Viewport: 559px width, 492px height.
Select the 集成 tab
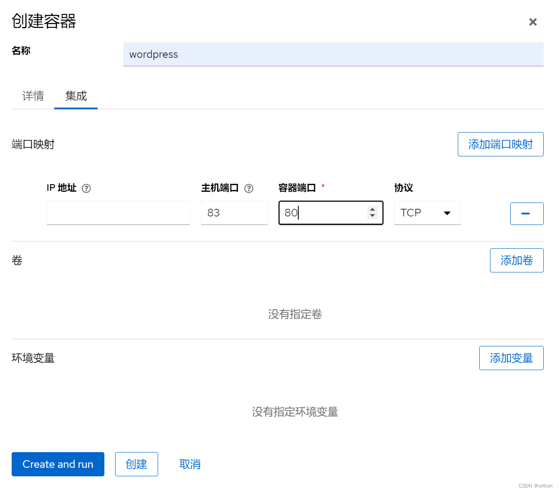[x=76, y=96]
